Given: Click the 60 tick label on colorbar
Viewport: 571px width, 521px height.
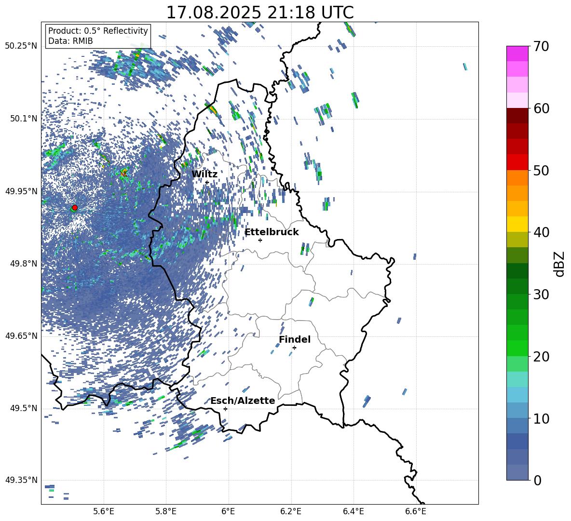Looking at the screenshot, I should point(541,108).
